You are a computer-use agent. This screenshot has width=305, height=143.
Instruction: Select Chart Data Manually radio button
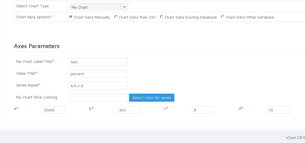(71, 17)
